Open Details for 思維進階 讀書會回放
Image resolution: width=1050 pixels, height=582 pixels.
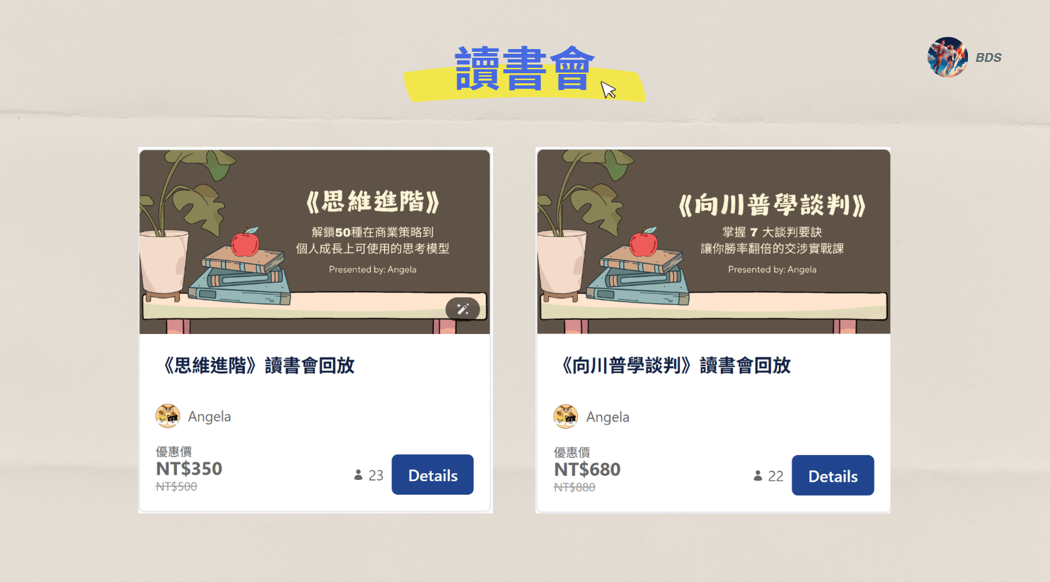point(433,474)
